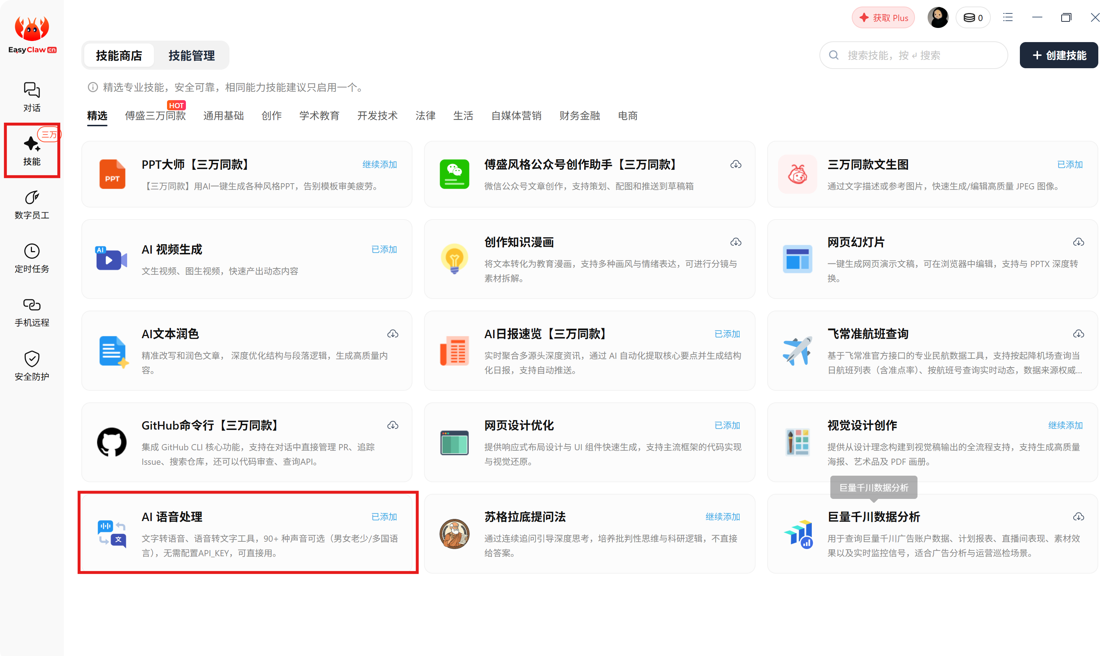1111x656 pixels.
Task: Download 傅盛风格公众号创作助手 skill via cloud icon
Action: (x=736, y=164)
